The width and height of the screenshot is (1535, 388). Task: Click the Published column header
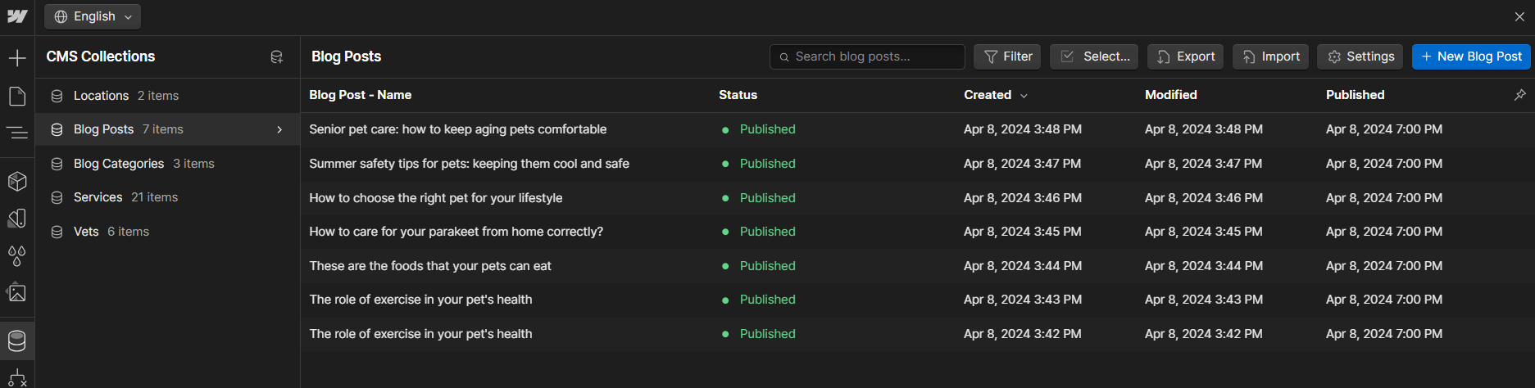(1355, 95)
